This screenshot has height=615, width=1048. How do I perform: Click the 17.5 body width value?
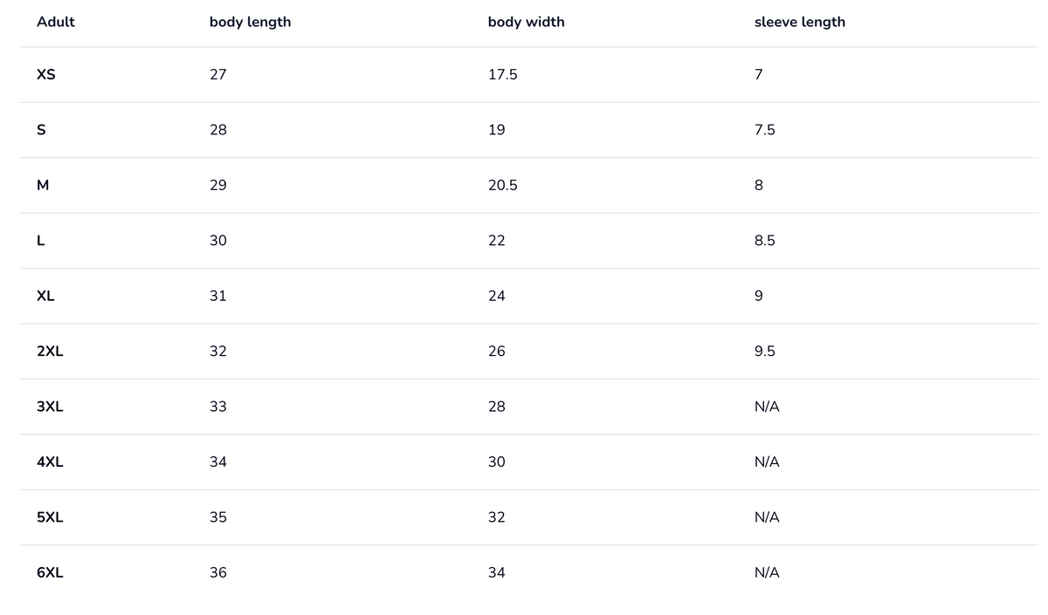(x=502, y=75)
